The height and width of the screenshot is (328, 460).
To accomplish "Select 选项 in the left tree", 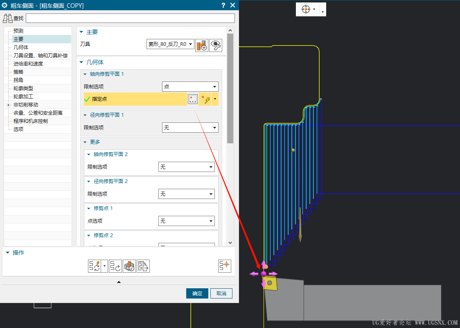I will [x=18, y=129].
